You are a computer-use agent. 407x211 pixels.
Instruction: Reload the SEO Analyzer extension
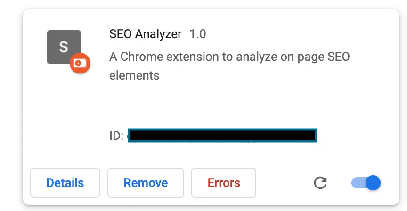pyautogui.click(x=320, y=183)
